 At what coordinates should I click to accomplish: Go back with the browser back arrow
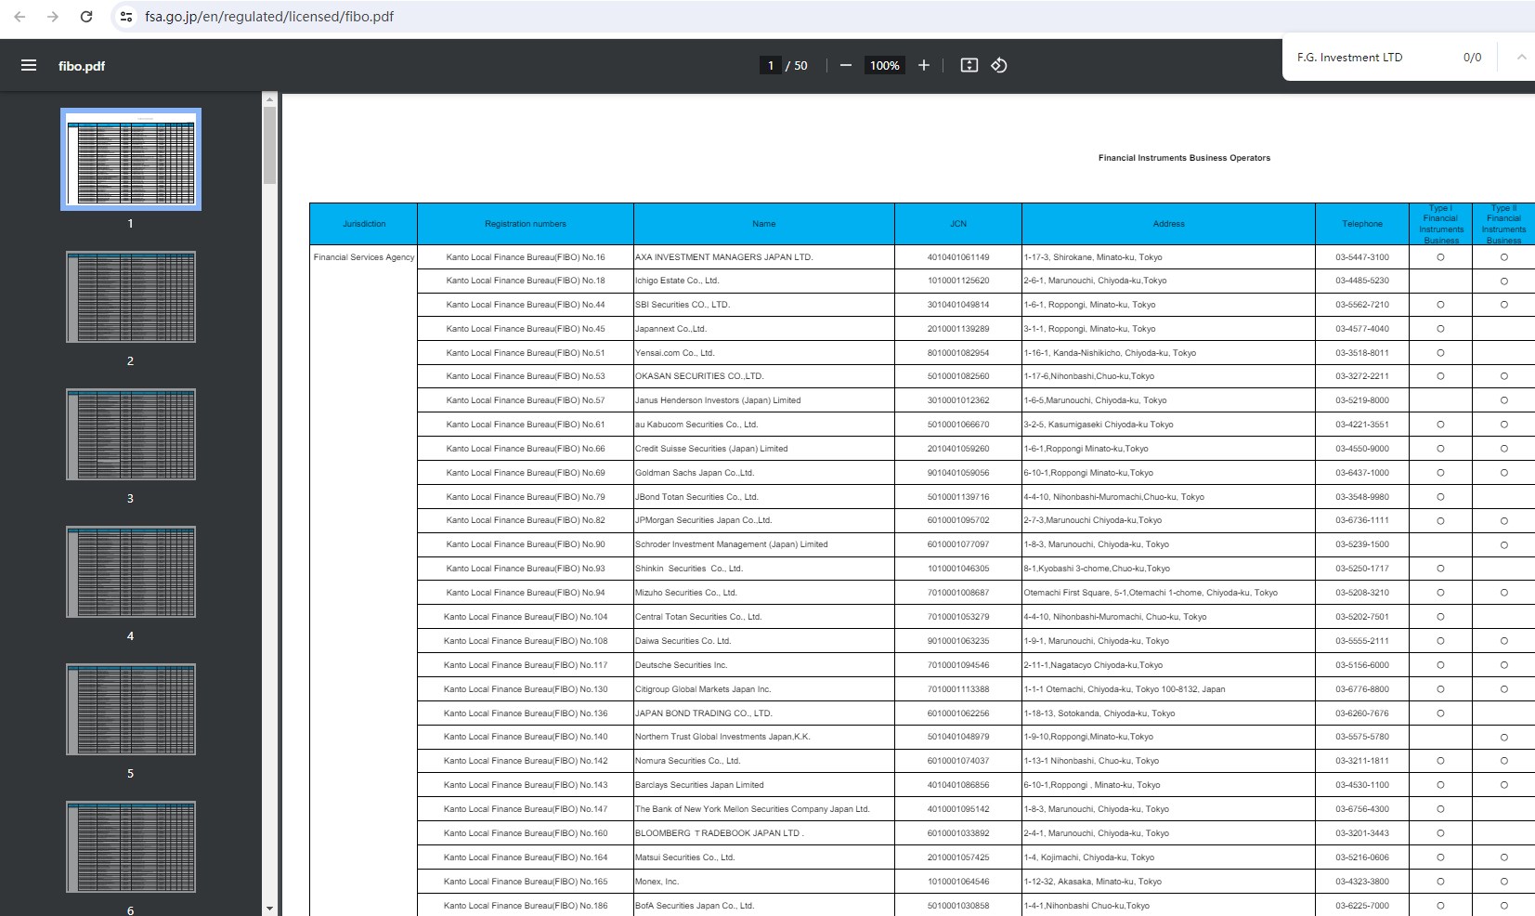point(20,17)
